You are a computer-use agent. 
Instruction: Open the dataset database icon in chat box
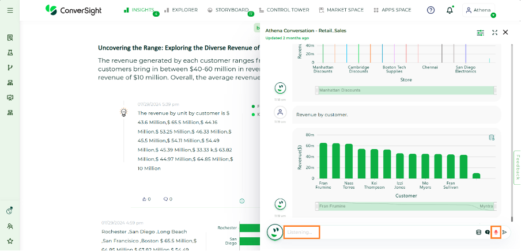(479, 233)
